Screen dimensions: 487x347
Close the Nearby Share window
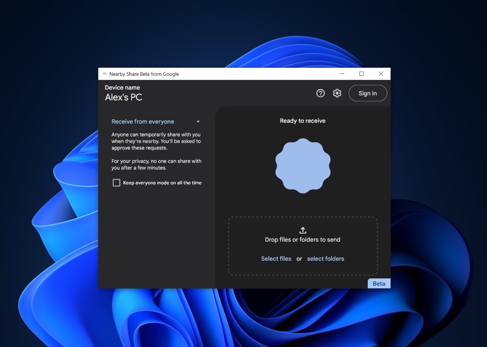point(381,74)
